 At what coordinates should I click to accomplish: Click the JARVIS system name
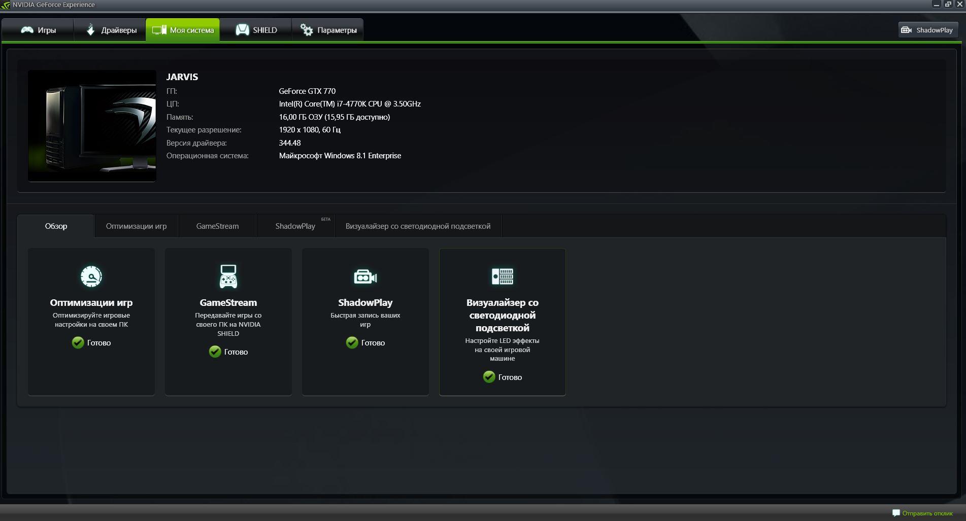pyautogui.click(x=182, y=77)
